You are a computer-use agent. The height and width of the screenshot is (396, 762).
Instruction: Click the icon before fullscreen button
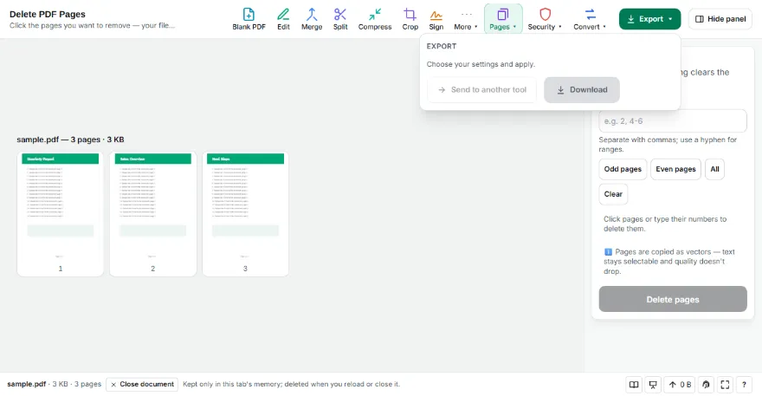click(706, 385)
